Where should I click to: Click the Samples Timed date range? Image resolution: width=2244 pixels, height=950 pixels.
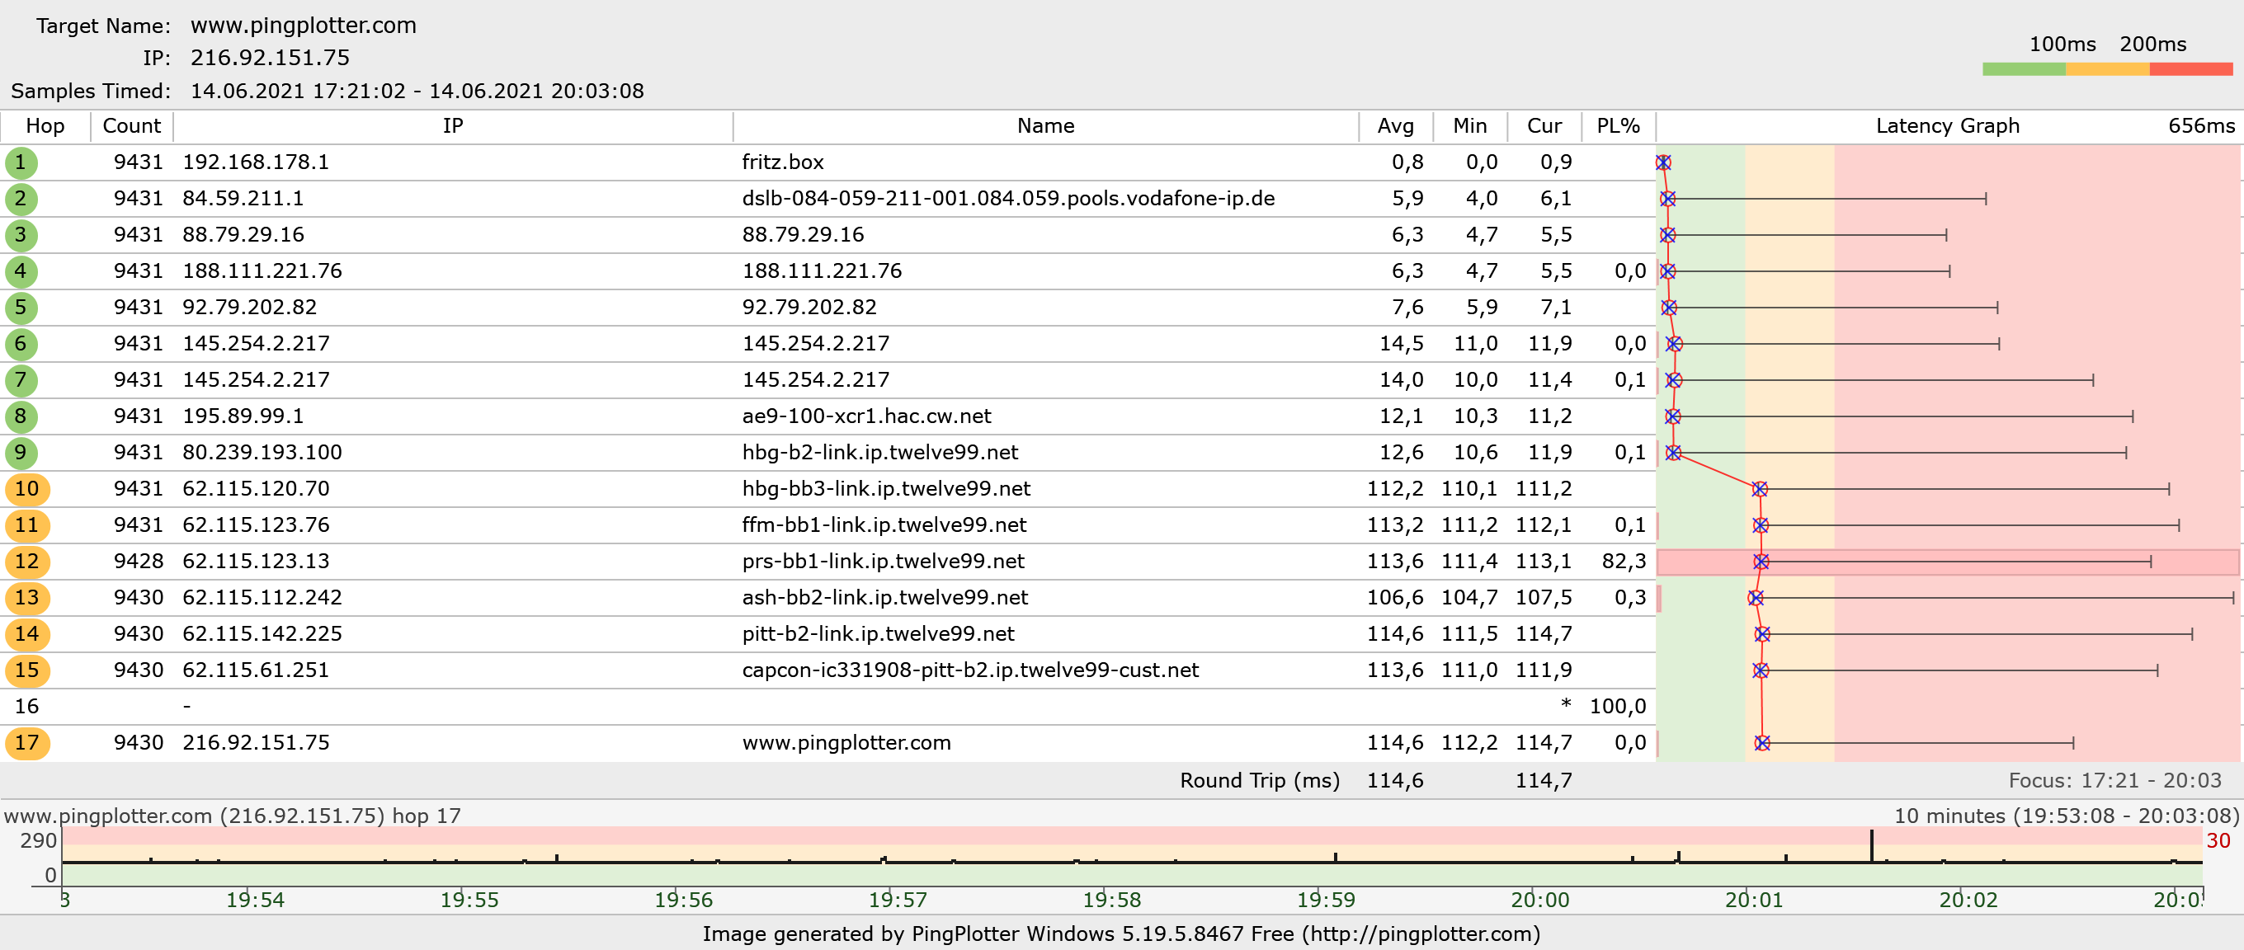[417, 92]
